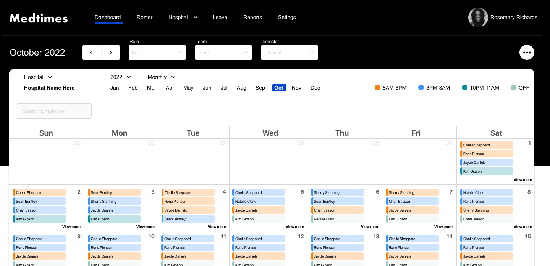Open the Role dropdown
Viewport: 550px width, 266px height.
click(x=157, y=53)
